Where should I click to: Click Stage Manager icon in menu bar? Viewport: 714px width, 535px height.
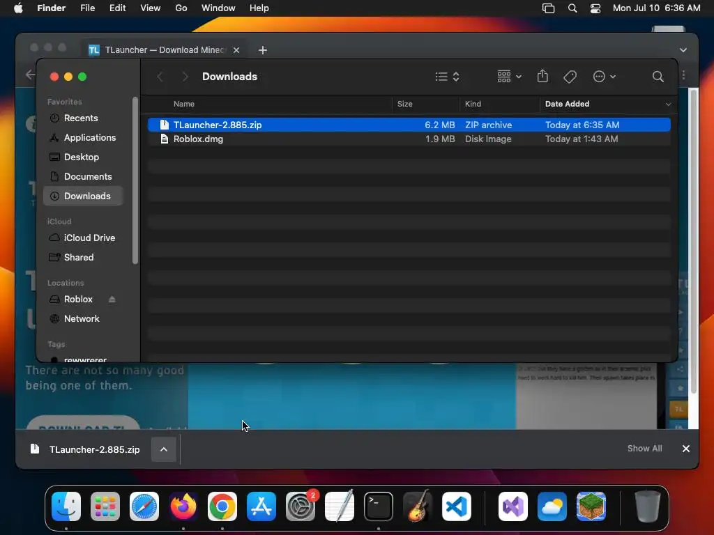tap(548, 8)
